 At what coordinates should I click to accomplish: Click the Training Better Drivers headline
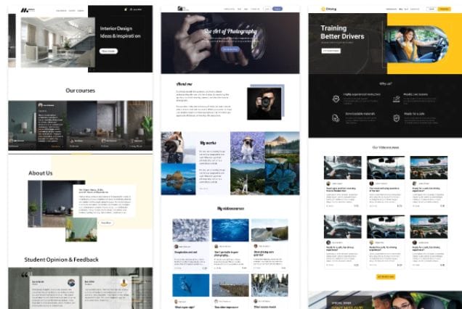[342, 33]
